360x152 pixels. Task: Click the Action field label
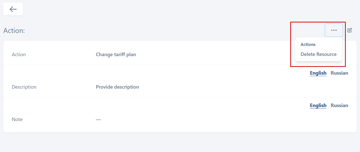pyautogui.click(x=19, y=54)
